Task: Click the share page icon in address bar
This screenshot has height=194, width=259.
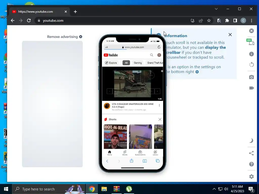Action: pos(201,20)
